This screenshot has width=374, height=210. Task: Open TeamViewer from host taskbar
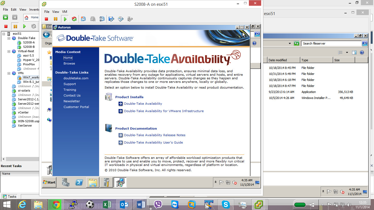point(175,204)
